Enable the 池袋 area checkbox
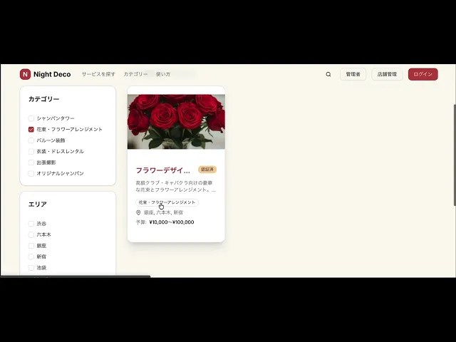456x342 pixels. [x=31, y=268]
